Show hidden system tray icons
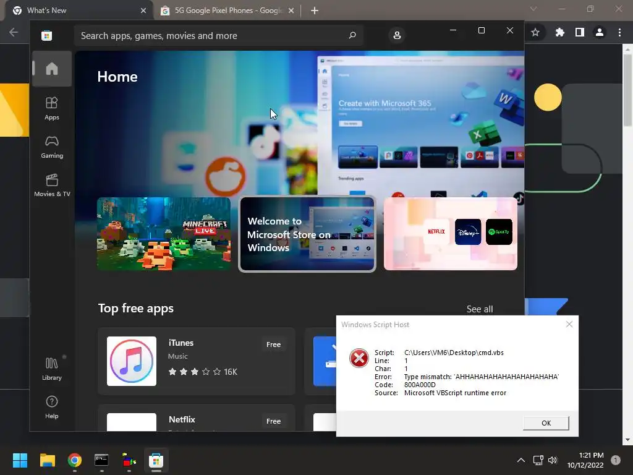 pos(520,460)
